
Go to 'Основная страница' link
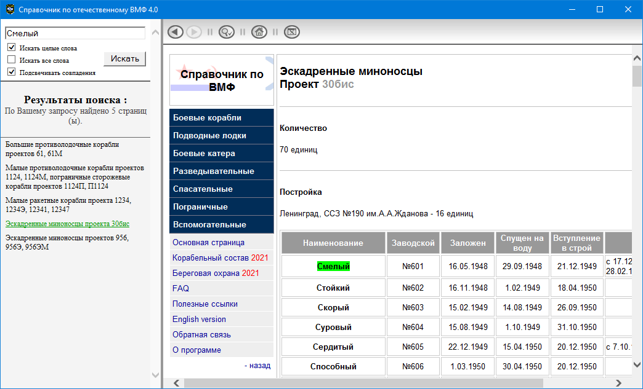[208, 242]
